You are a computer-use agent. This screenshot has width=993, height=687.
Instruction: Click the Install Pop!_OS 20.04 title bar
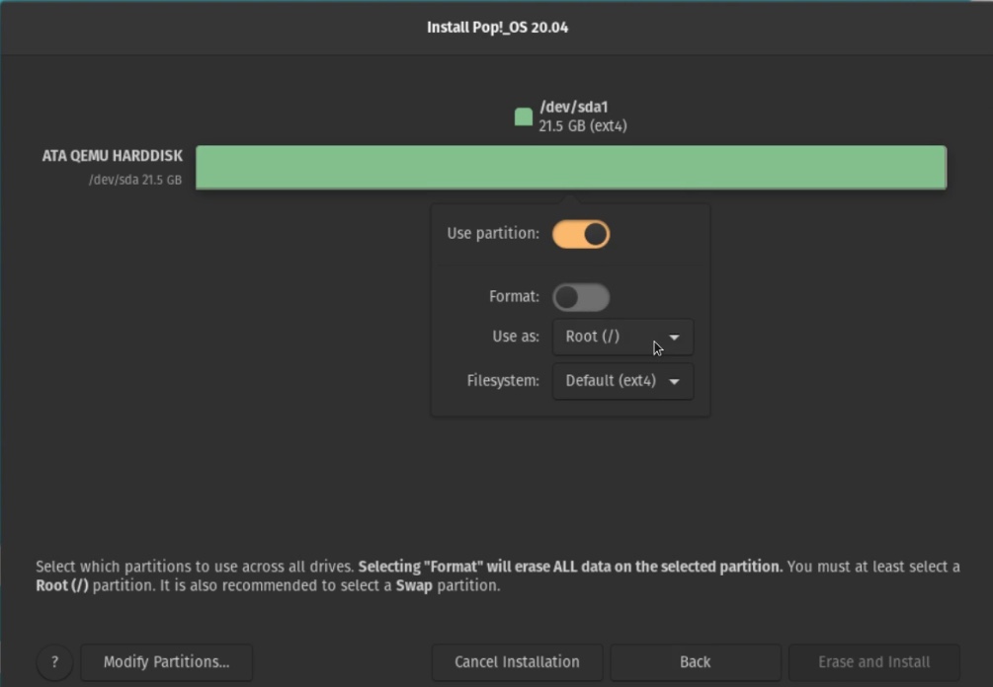coord(496,28)
